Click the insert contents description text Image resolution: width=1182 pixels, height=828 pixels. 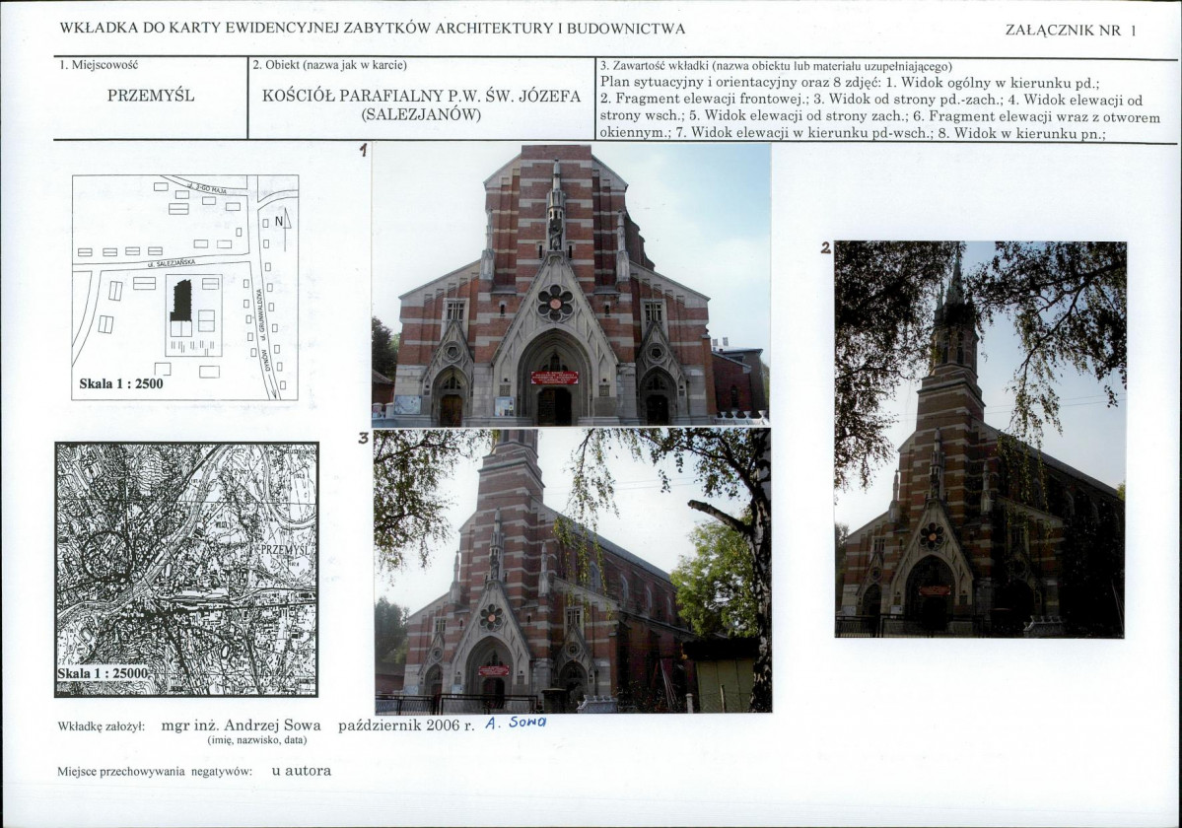[x=879, y=107]
